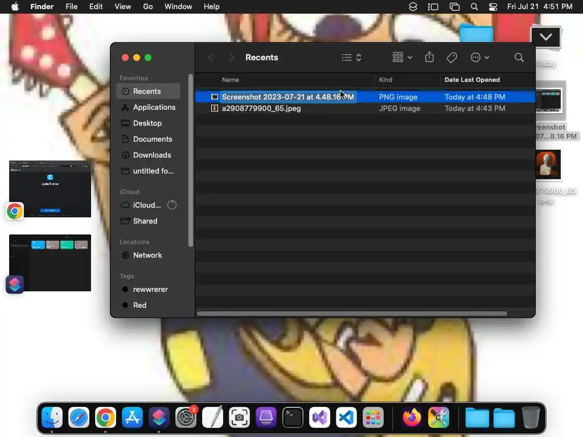Open the Finder menu
Viewport: 583px width, 437px height.
pos(42,7)
